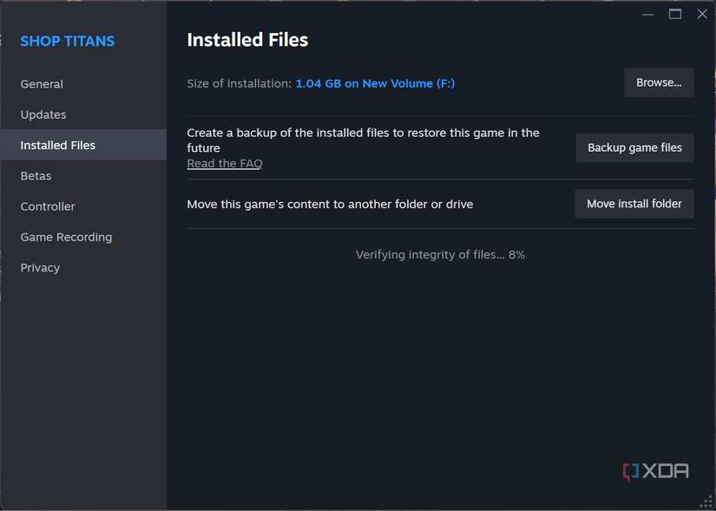Viewport: 716px width, 511px height.
Task: Click the Browse button
Action: click(659, 82)
